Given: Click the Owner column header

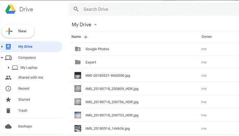Looking at the screenshot, I should point(206,37).
